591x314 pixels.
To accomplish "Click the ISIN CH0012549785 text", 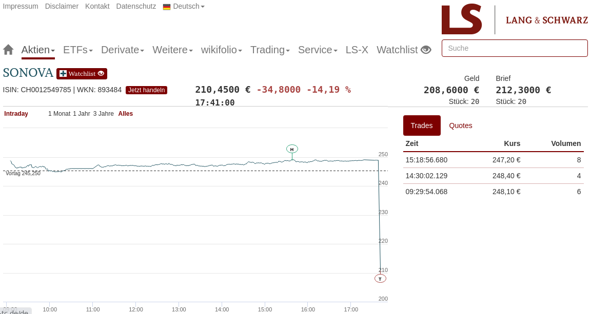I will pos(37,90).
